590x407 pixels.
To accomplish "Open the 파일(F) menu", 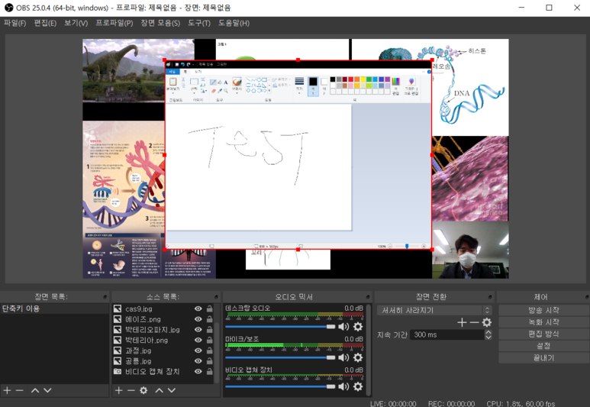I will click(15, 23).
